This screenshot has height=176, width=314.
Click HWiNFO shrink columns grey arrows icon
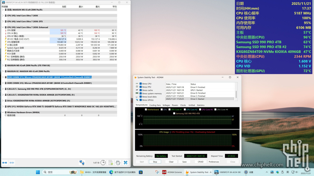tap(12, 163)
